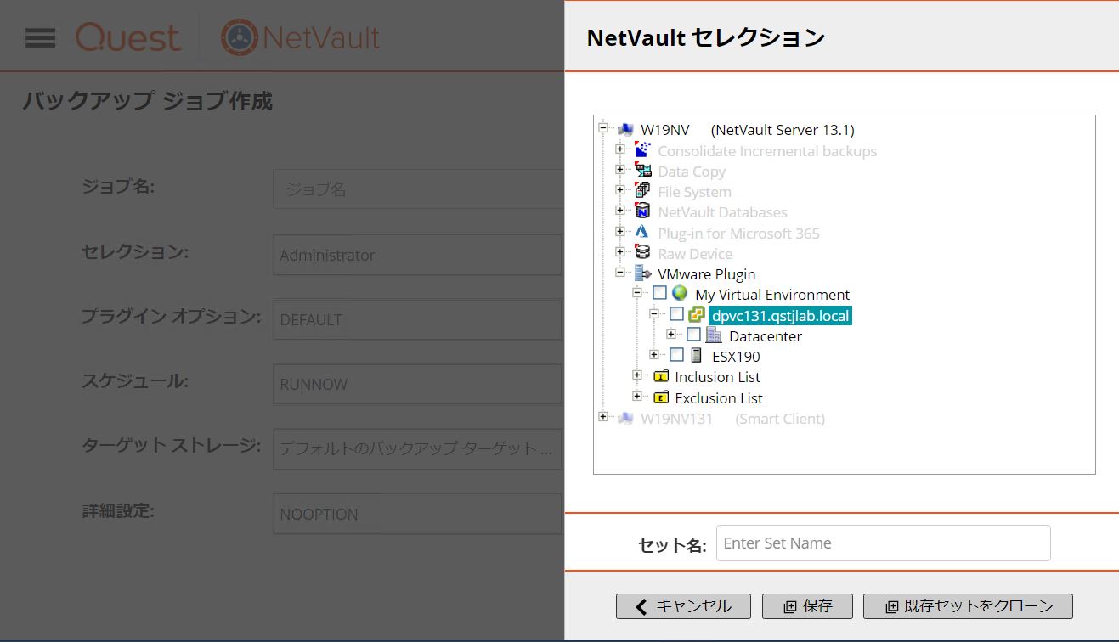
Task: Expand the File System node
Action: [620, 190]
